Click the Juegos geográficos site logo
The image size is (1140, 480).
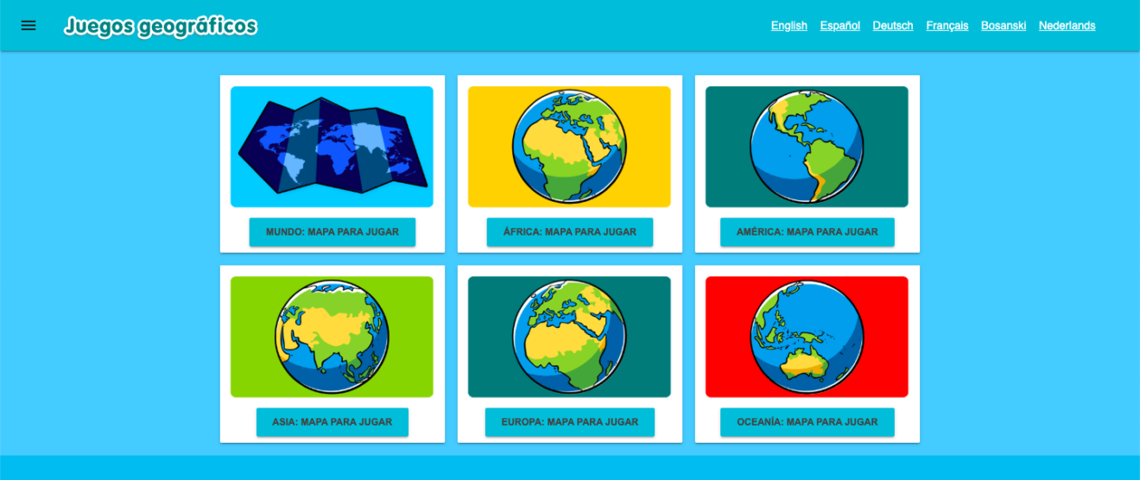[x=161, y=26]
